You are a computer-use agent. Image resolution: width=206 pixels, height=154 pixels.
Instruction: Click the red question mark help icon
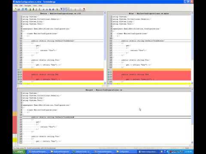click(84, 9)
